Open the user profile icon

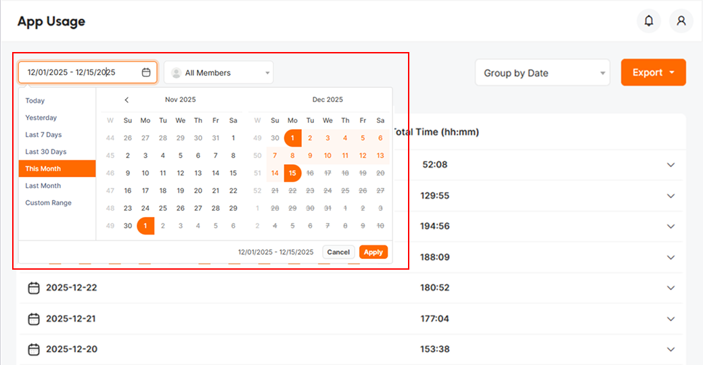[681, 21]
